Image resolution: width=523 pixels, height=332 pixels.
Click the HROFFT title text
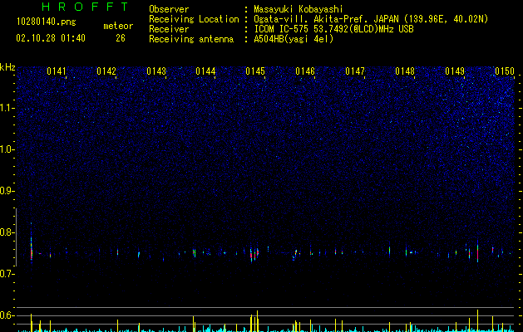[x=86, y=7]
